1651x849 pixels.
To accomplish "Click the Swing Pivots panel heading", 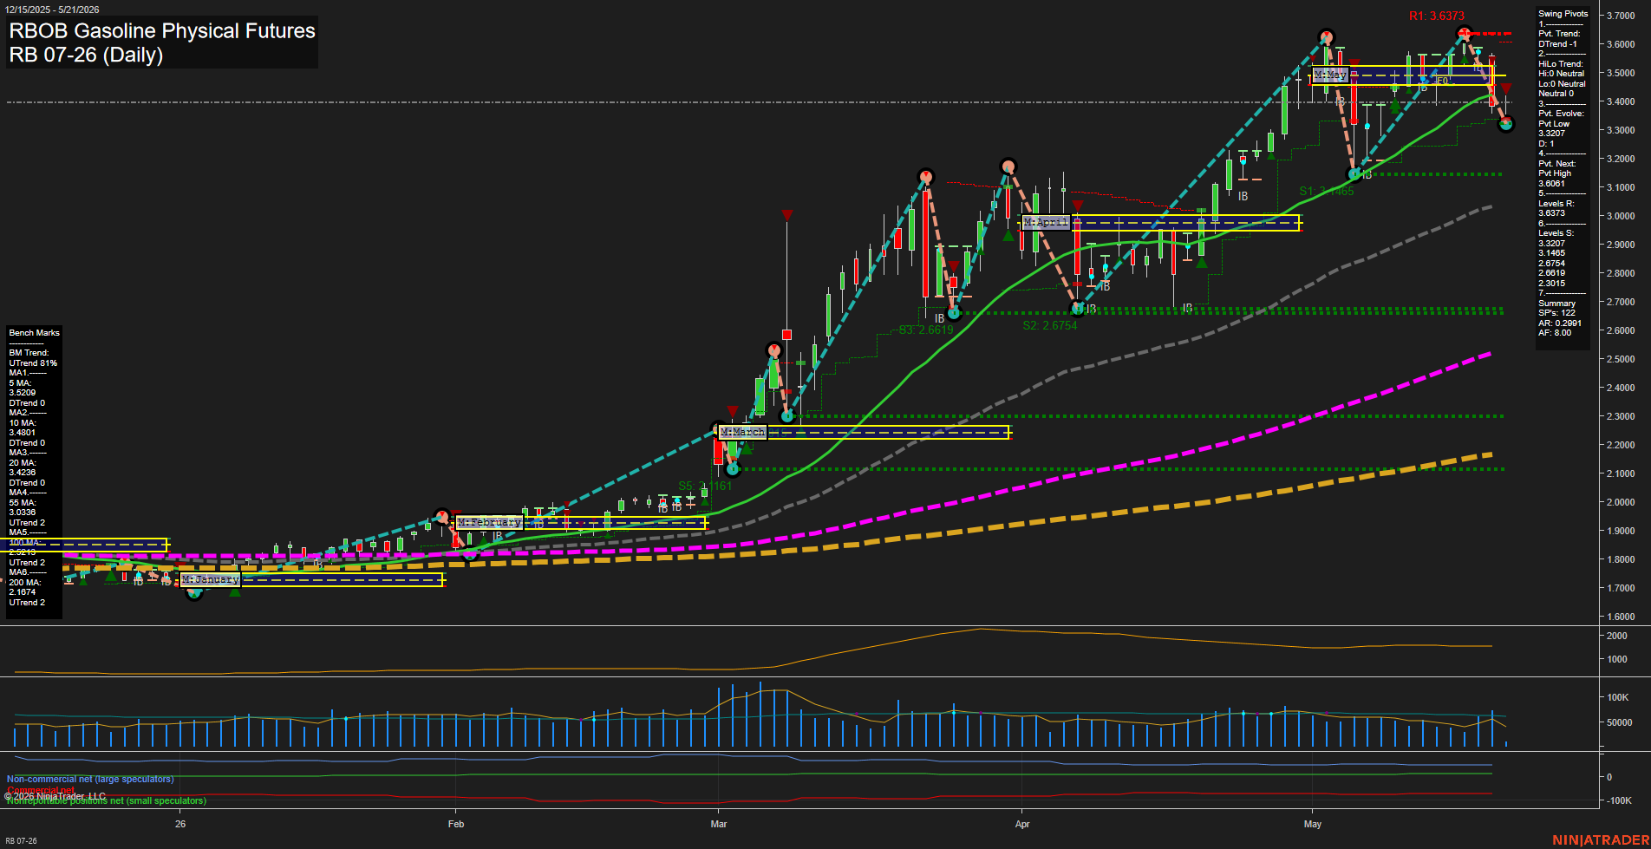I will pos(1563,14).
